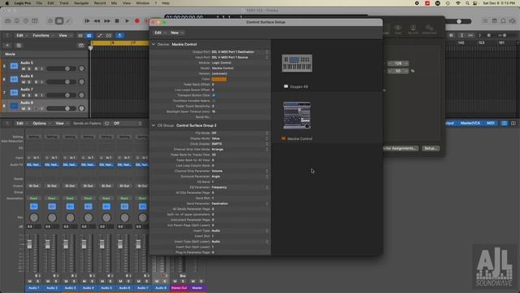
Task: Collapse the CS Group: Control Surface Group 2 section
Action: point(154,125)
